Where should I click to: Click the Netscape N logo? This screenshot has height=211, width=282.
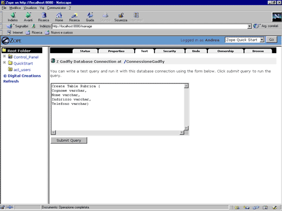277,17
